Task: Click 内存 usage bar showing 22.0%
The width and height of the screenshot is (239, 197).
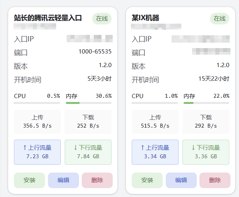Action: [x=206, y=103]
